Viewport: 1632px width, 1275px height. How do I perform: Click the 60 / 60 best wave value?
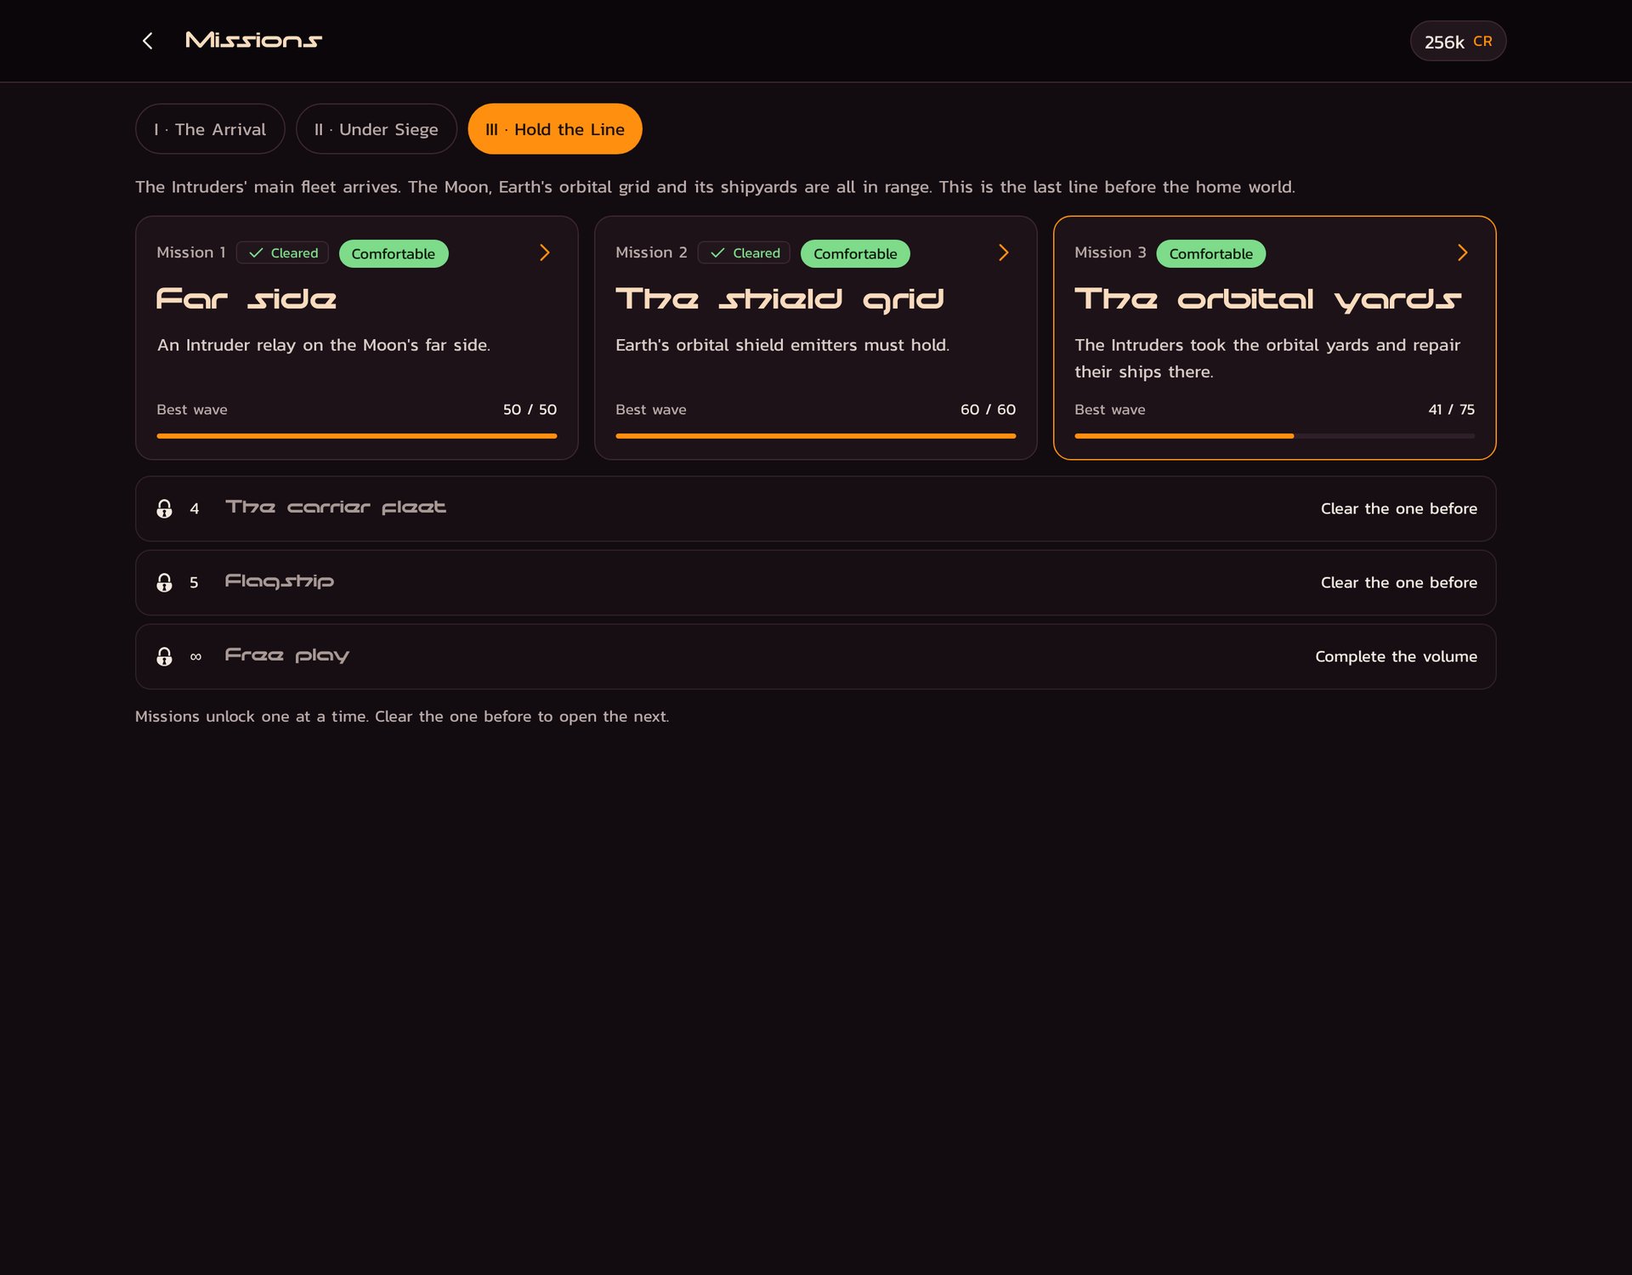988,410
